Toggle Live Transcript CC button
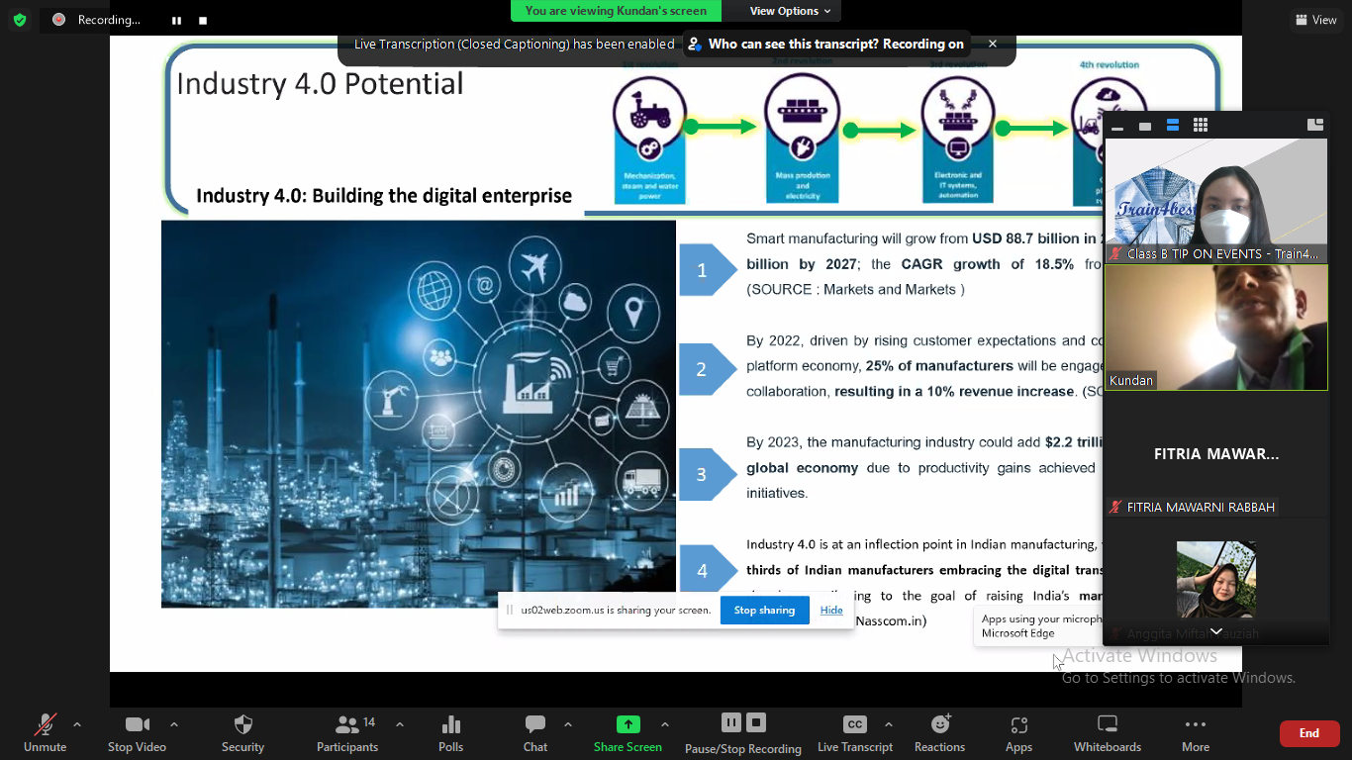 pos(854,725)
